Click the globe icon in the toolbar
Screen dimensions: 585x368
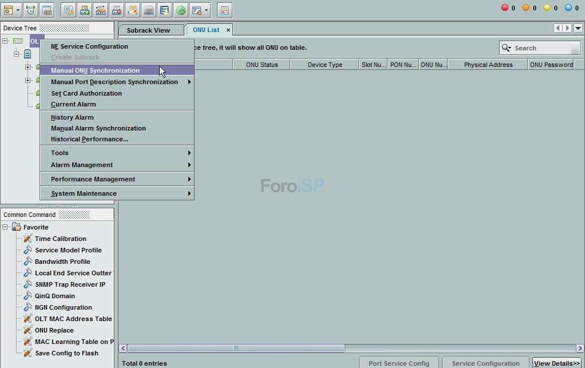(181, 10)
